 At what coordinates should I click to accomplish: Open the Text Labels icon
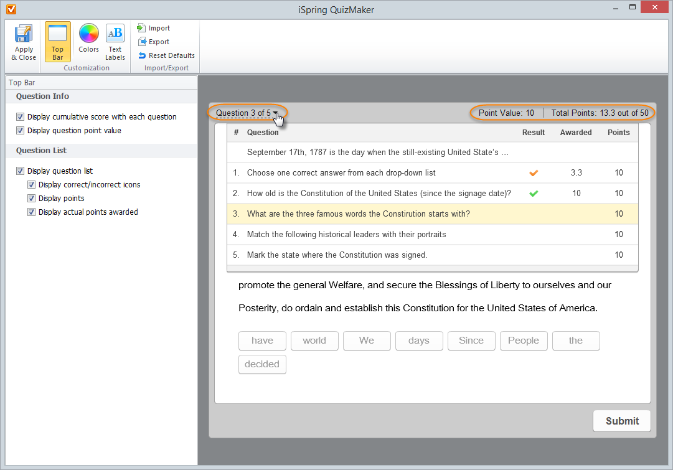[x=115, y=34]
